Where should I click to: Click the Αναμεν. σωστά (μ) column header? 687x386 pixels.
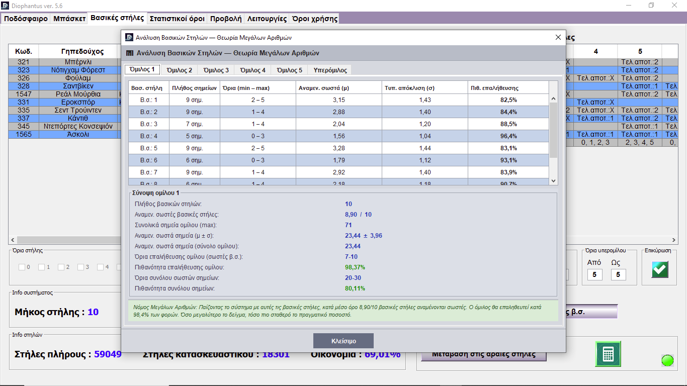[339, 87]
